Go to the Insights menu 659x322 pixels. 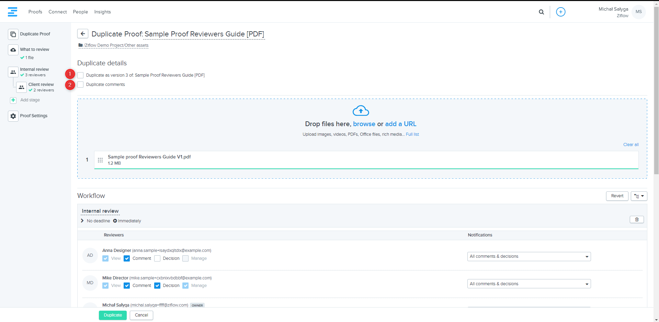(x=102, y=12)
